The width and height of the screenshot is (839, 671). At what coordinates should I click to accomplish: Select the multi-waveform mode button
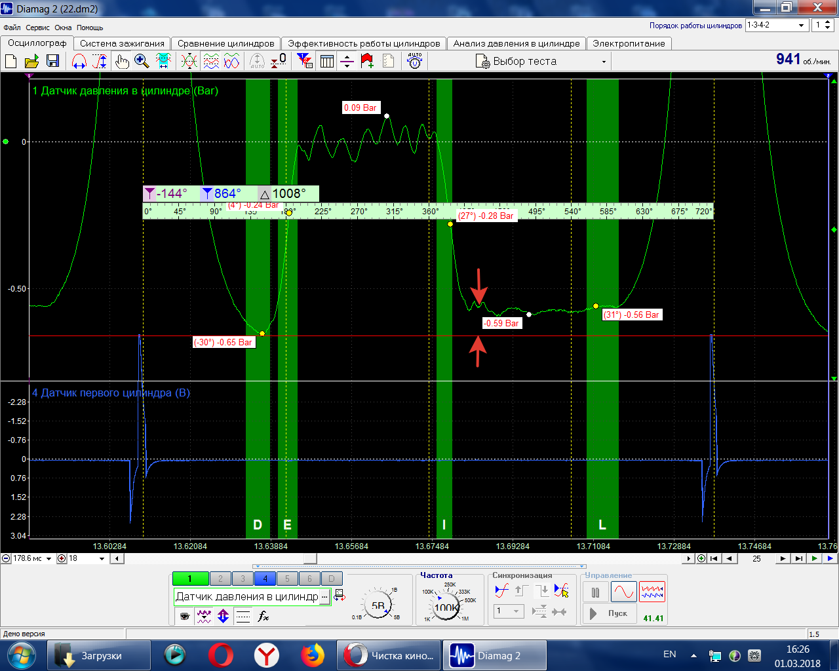(x=652, y=592)
